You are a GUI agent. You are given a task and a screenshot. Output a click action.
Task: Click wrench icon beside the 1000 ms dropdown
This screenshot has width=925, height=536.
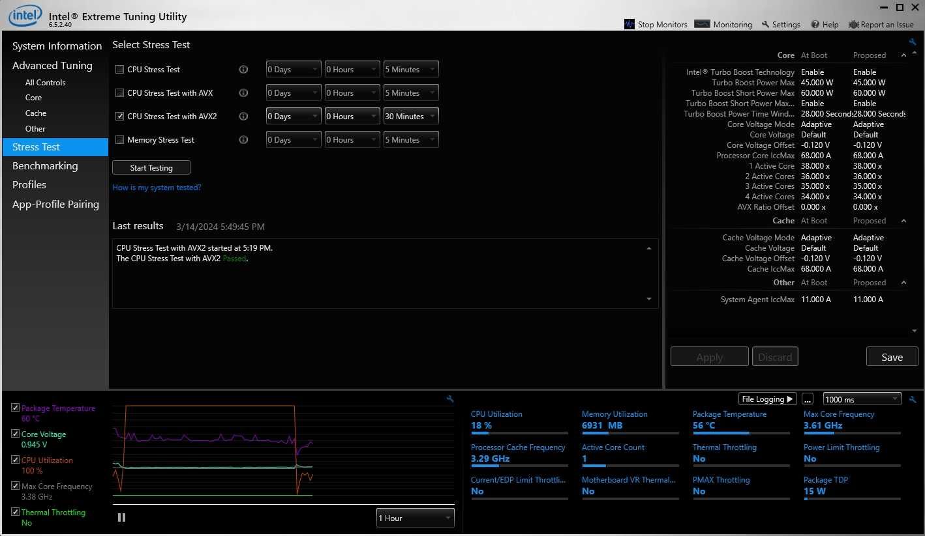coord(913,399)
